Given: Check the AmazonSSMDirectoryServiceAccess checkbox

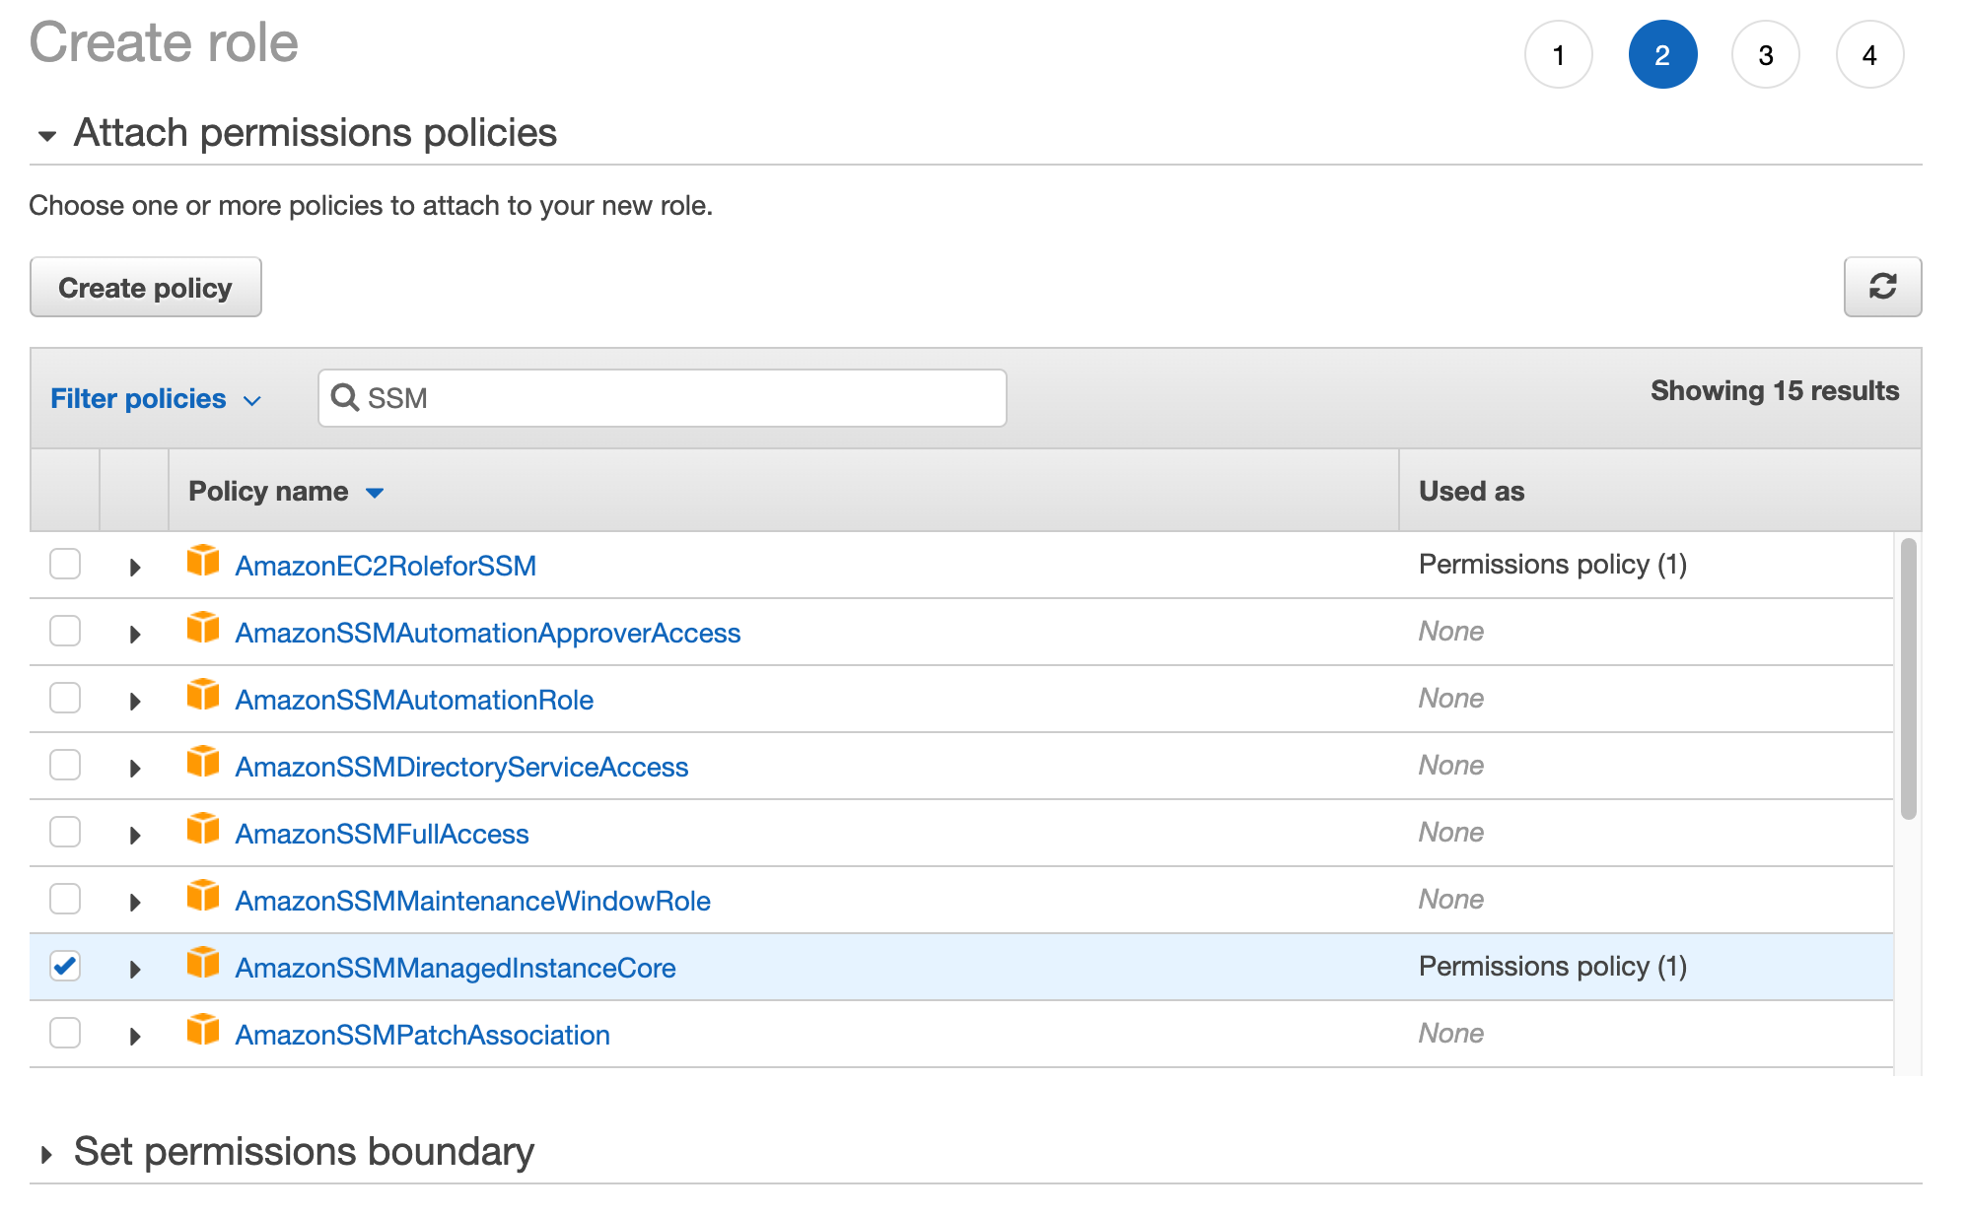Looking at the screenshot, I should coord(65,765).
